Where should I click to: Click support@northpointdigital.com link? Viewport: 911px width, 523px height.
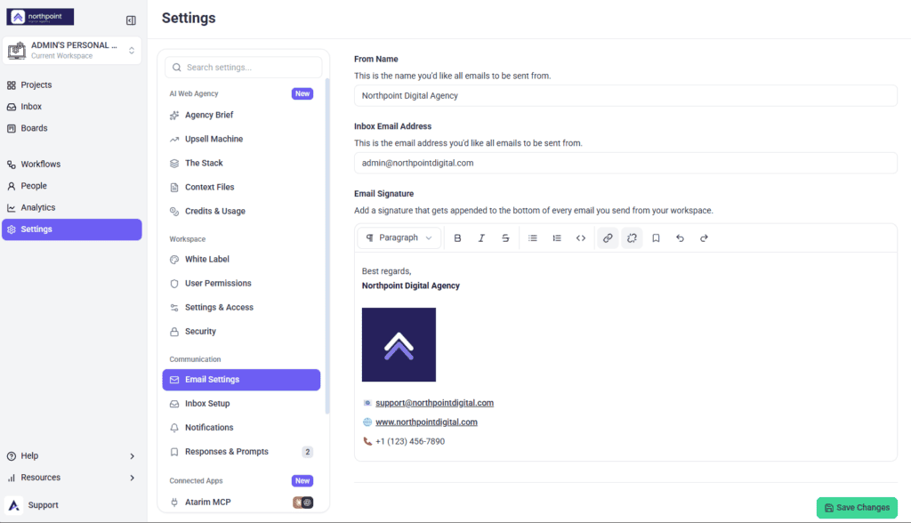434,403
